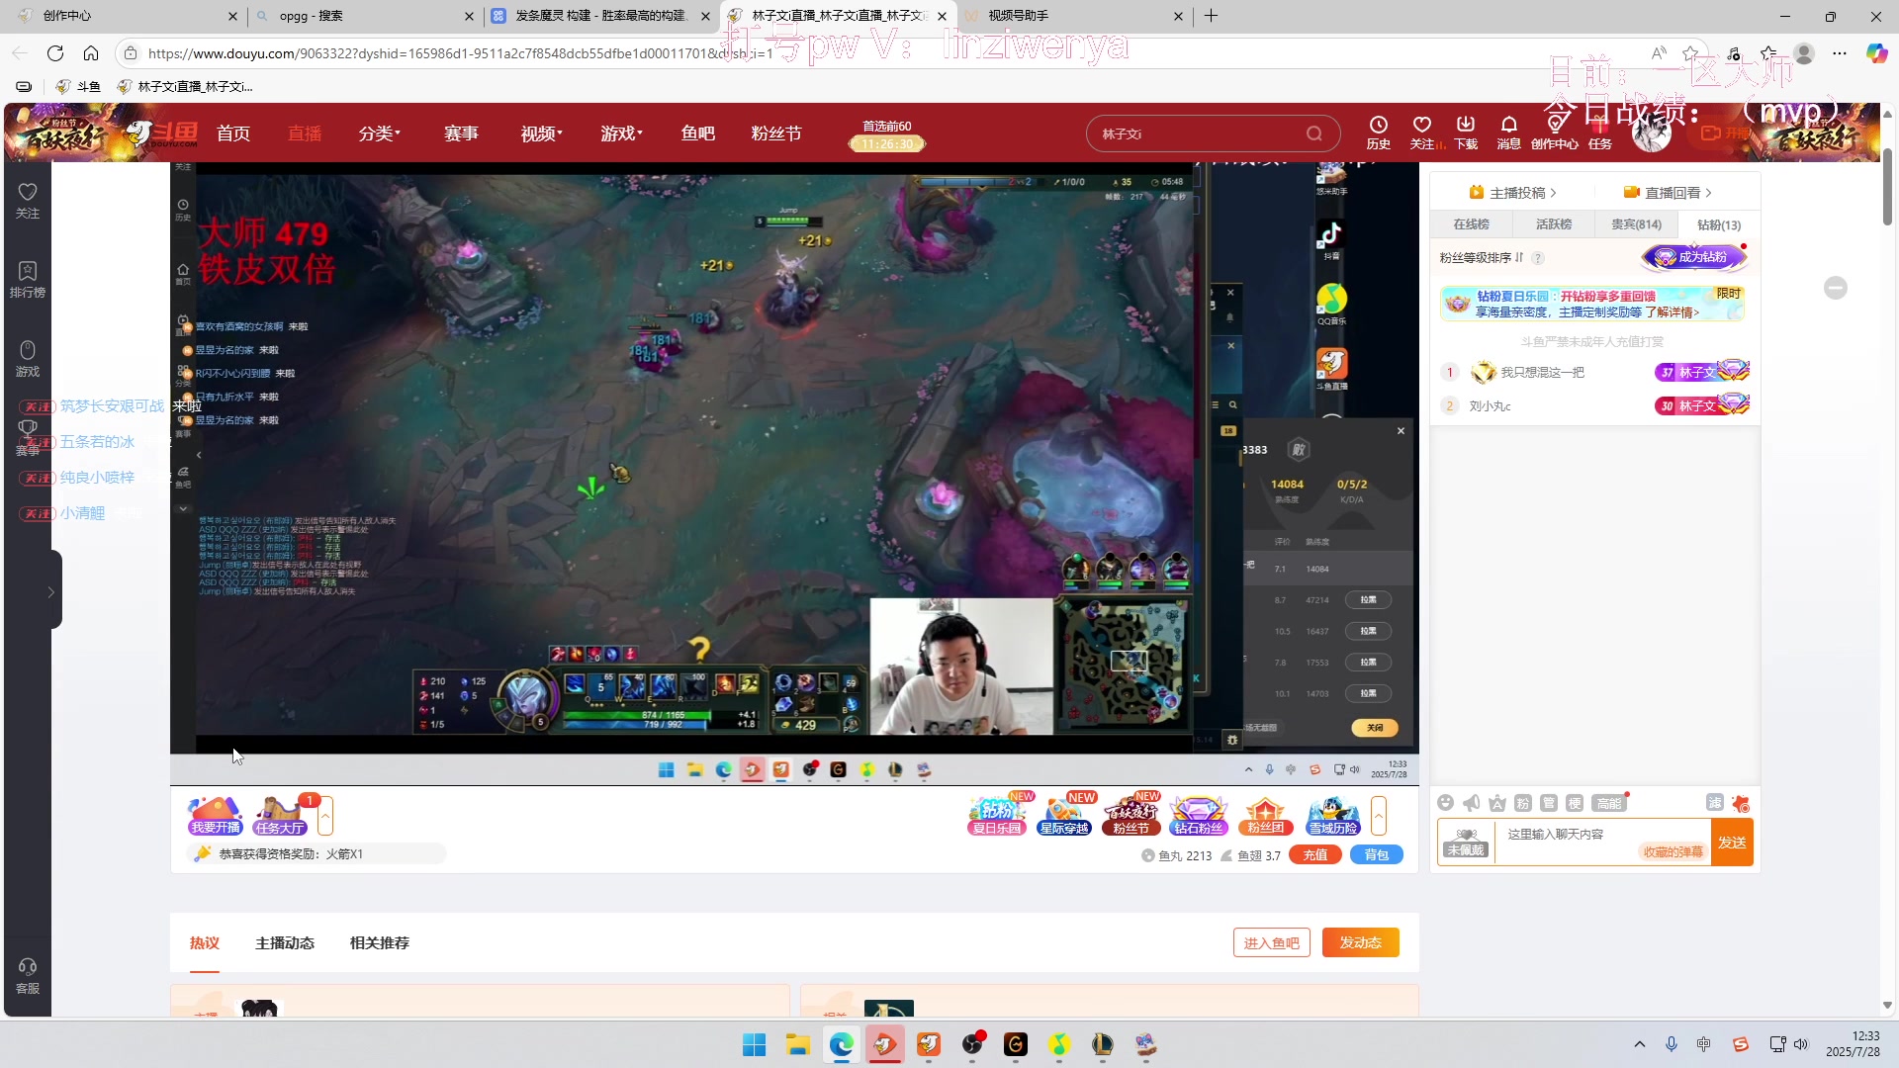
Task: Click the 粉 fan badge icon in chat toolbar
Action: (1523, 803)
